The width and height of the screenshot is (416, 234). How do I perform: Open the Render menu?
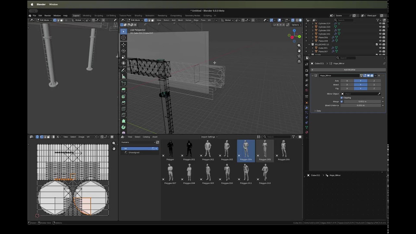click(x=47, y=16)
